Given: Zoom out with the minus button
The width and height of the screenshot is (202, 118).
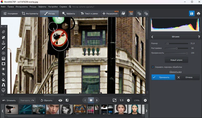Looking at the screenshot, I should (x=128, y=100).
